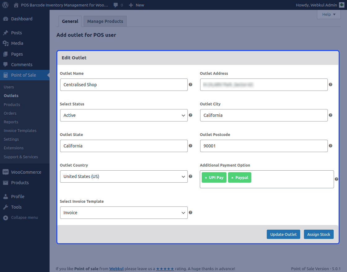Viewport: 347px width, 272px height.
Task: Click the Assign Stock button
Action: pyautogui.click(x=318, y=234)
